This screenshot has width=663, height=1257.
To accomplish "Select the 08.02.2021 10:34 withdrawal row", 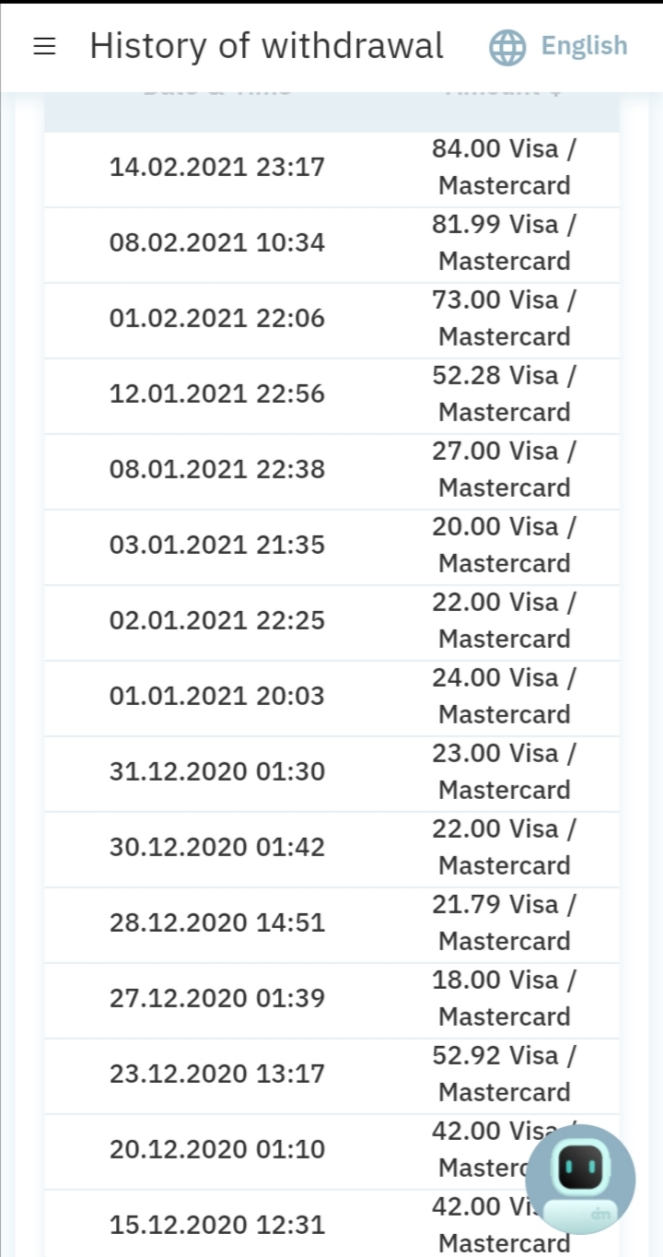I will coord(217,243).
